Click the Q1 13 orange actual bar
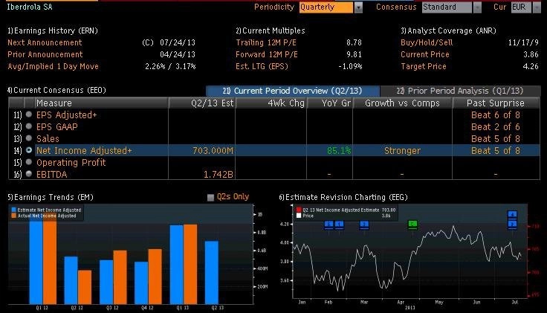 [190, 264]
